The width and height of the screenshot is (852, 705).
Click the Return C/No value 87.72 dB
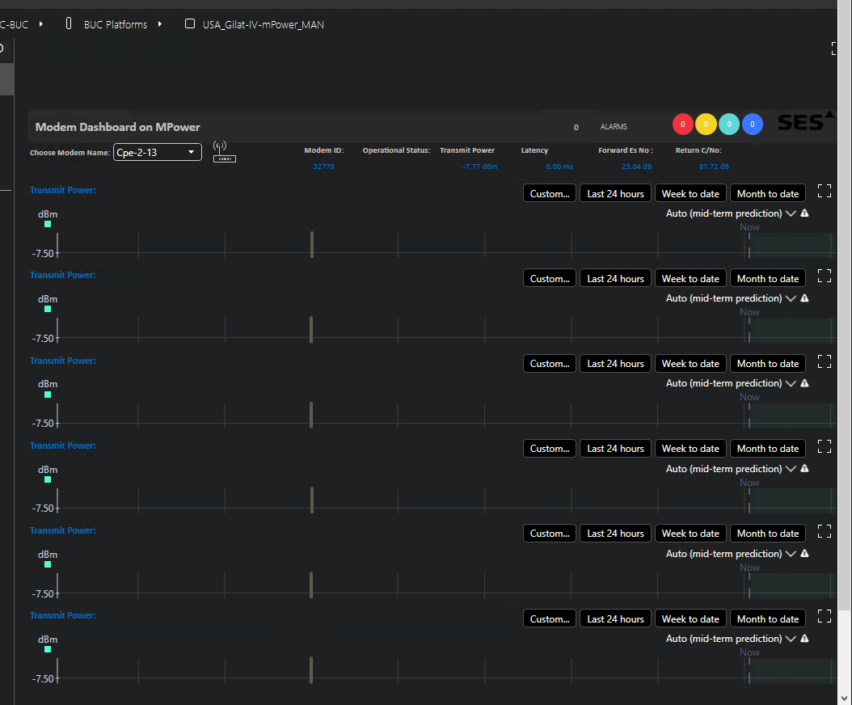(714, 167)
